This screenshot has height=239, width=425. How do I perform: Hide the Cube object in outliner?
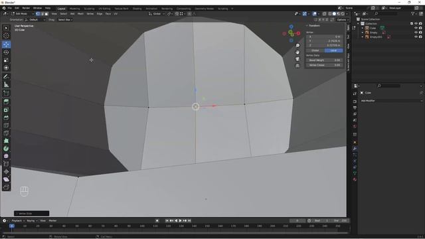click(416, 28)
